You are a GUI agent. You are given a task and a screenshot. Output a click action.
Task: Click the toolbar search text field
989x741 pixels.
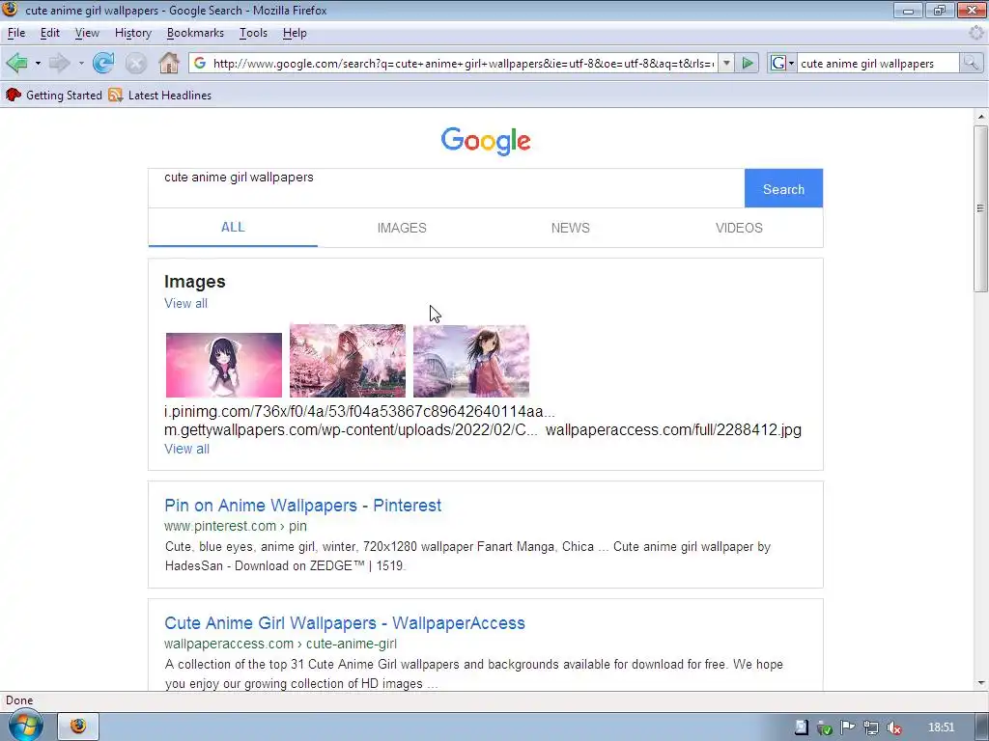click(x=879, y=63)
